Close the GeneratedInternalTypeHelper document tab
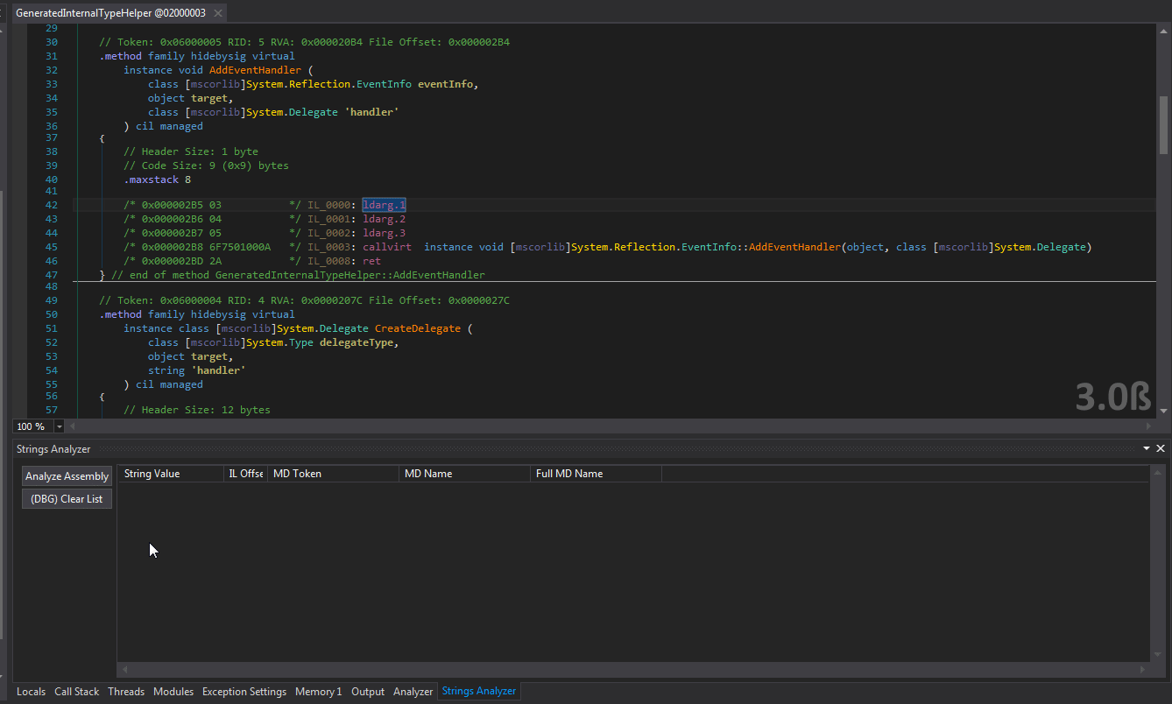 point(217,12)
